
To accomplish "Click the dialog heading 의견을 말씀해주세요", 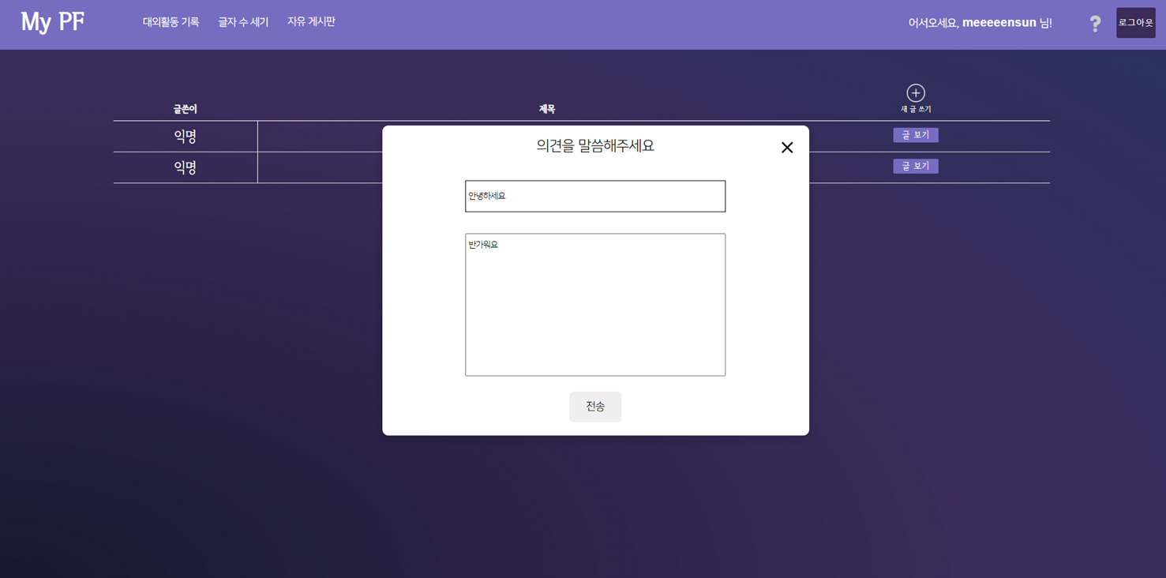I will pyautogui.click(x=595, y=145).
